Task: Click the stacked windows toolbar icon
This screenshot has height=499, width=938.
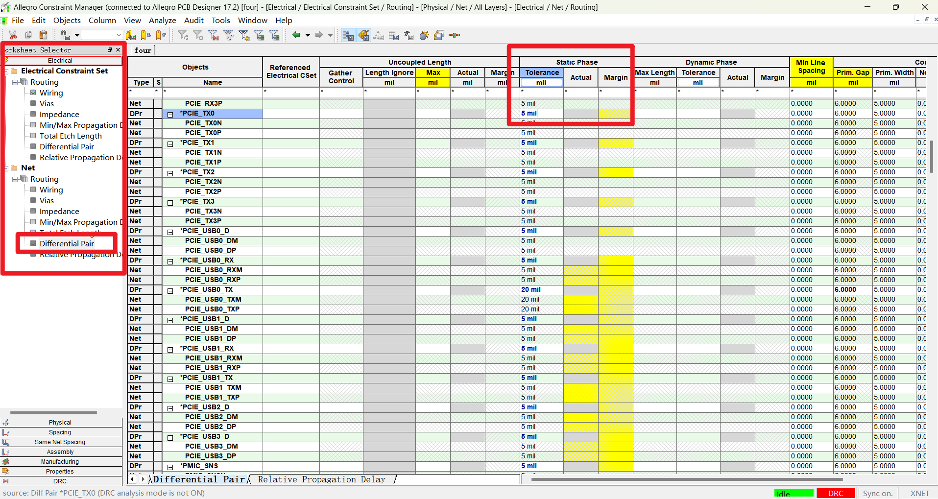Action: point(439,35)
